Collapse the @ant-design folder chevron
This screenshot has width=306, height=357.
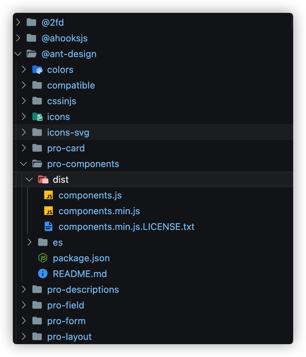(18, 54)
